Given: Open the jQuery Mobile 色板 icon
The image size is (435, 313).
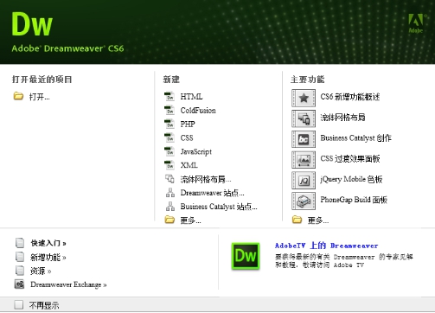Looking at the screenshot, I should pyautogui.click(x=304, y=181).
